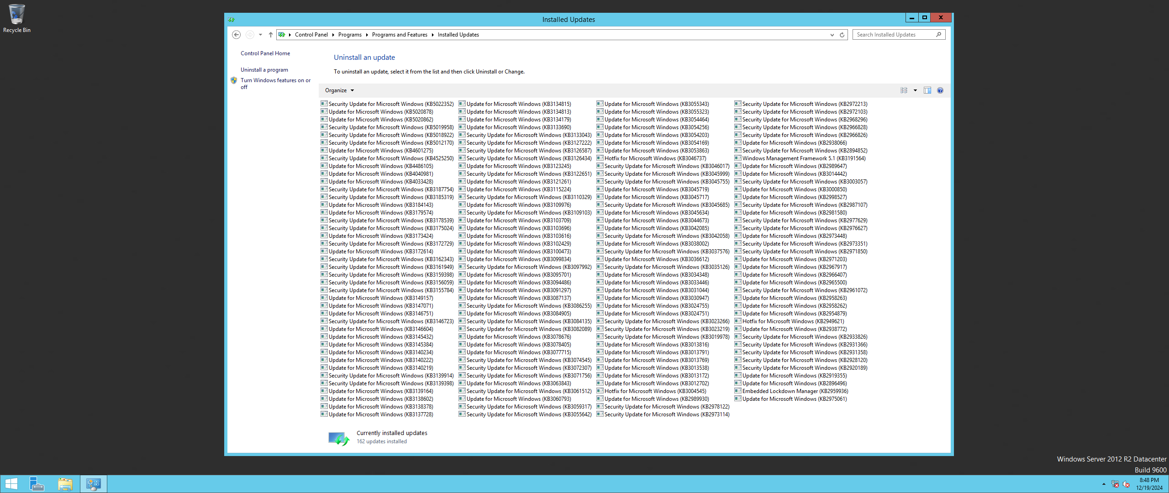Select Hotfix for Microsoft Windows KB2949621
Image resolution: width=1169 pixels, height=493 pixels.
pyautogui.click(x=789, y=321)
